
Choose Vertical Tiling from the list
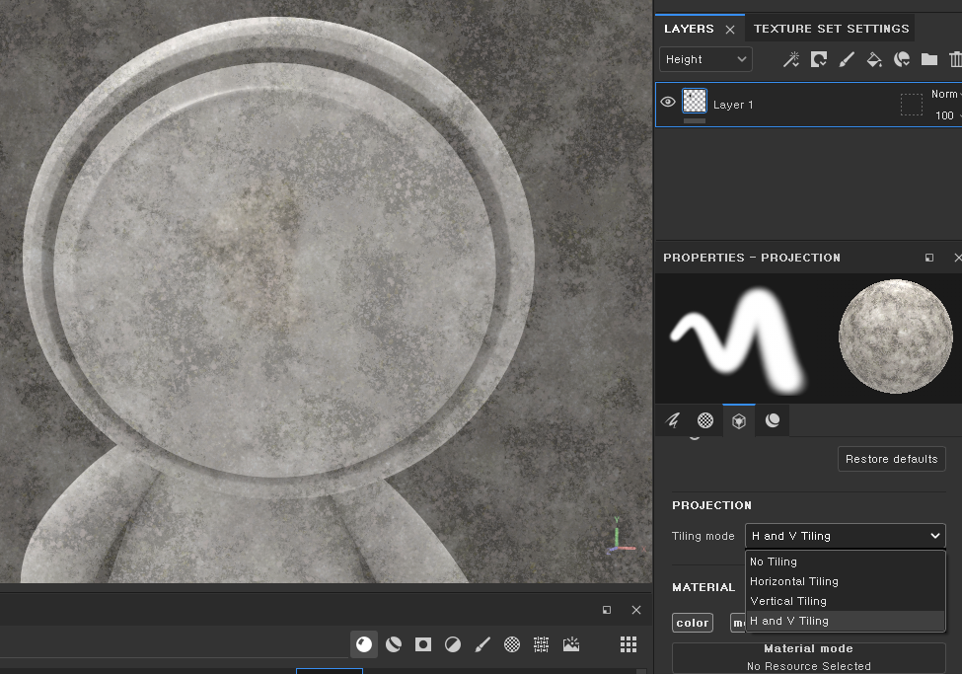(x=845, y=601)
